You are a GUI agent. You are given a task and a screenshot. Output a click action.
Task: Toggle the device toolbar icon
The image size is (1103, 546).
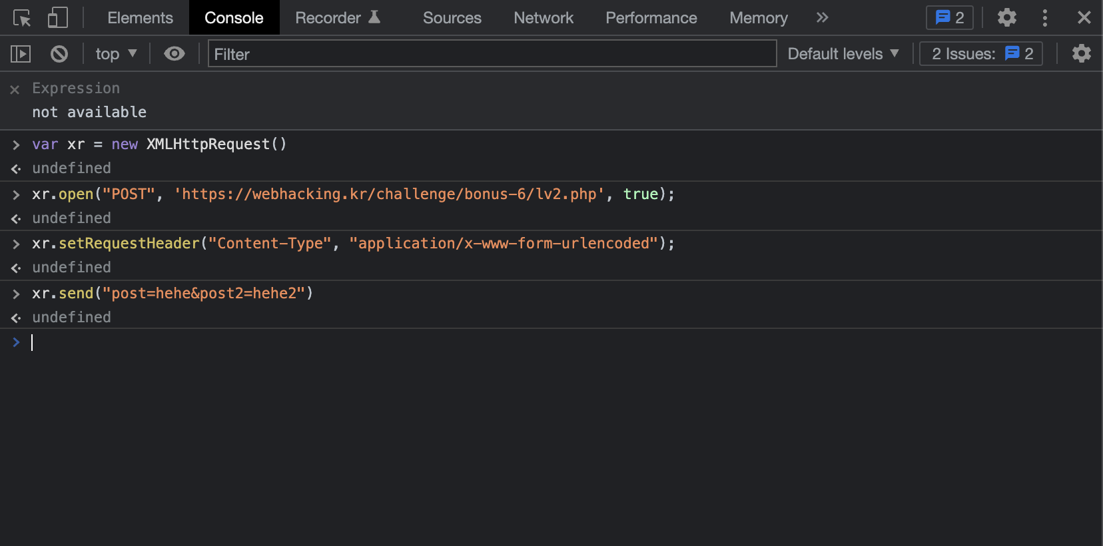click(58, 18)
